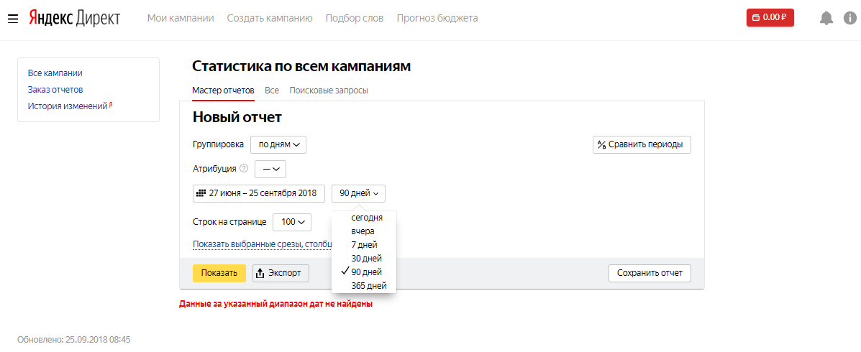Click the Показать выбранные срезы link
Image resolution: width=861 pixels, height=352 pixels.
point(262,244)
